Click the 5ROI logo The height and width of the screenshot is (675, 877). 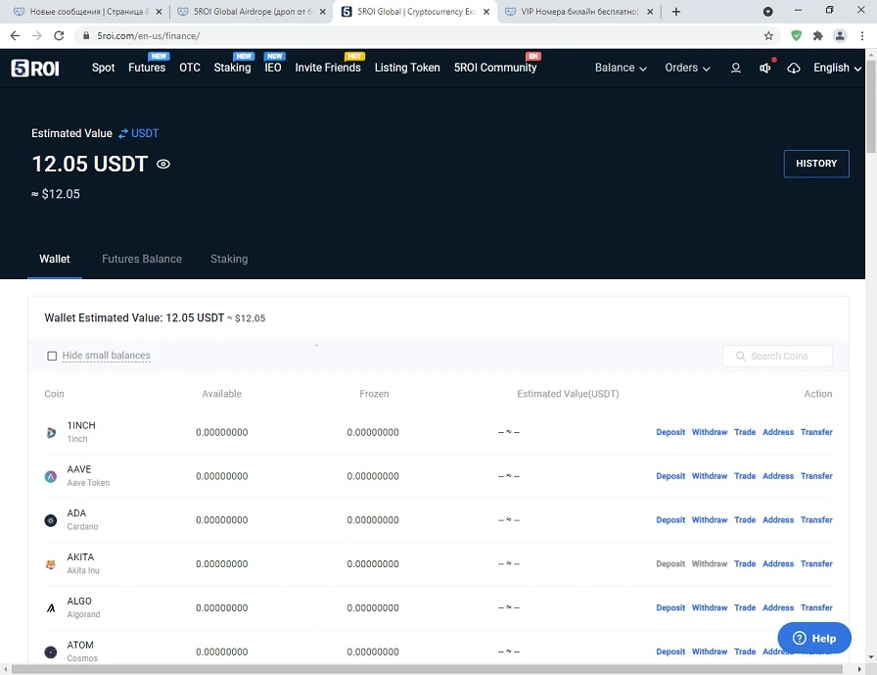tap(34, 69)
